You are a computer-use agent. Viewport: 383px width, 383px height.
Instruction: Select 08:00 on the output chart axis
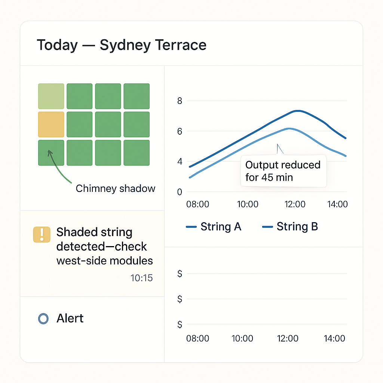pyautogui.click(x=197, y=205)
